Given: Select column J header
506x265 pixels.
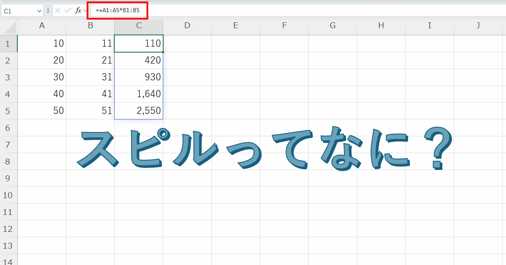Looking at the screenshot, I should [478, 26].
